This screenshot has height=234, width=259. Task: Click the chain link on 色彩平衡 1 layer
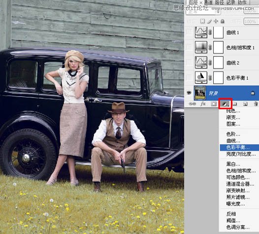210,78
